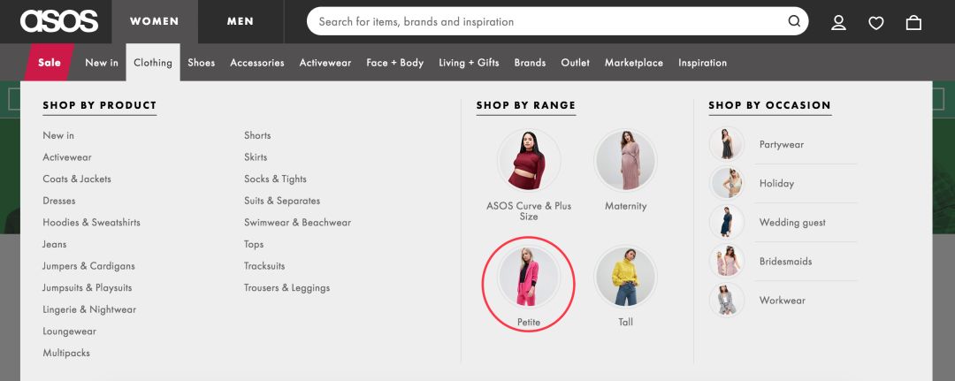Select Activewear under Shop by Product
This screenshot has width=955, height=381.
(67, 157)
